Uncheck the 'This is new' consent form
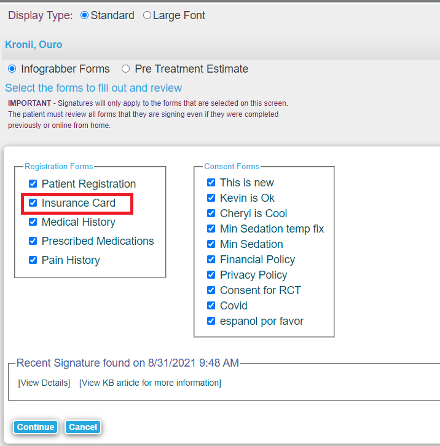 click(211, 183)
